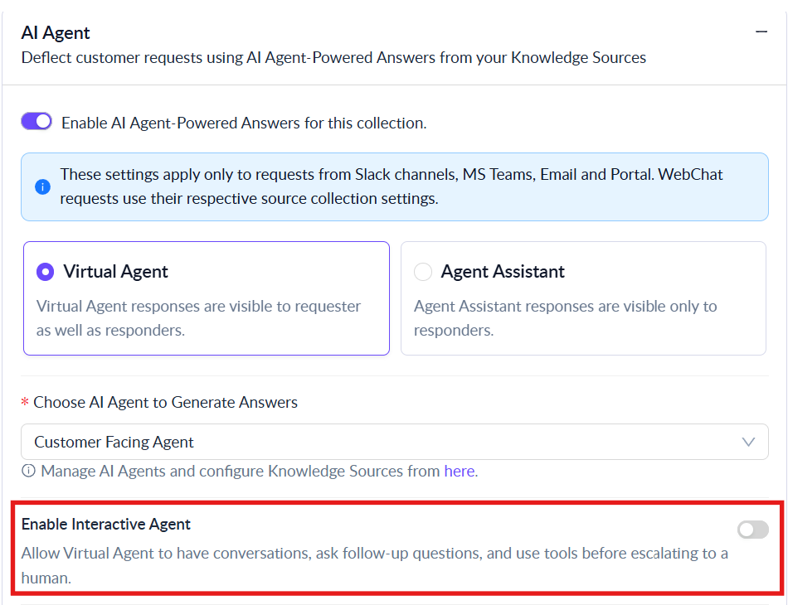Choose the Agent Assistant radio button

(423, 272)
